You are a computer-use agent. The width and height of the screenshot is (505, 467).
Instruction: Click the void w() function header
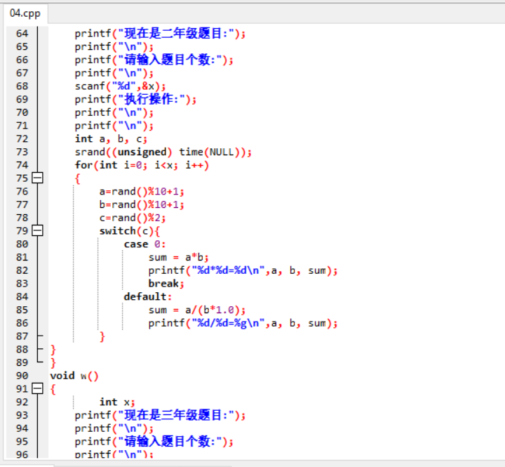tap(74, 376)
